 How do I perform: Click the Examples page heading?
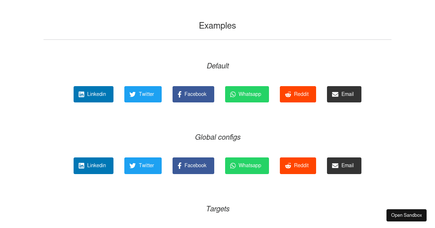(217, 25)
